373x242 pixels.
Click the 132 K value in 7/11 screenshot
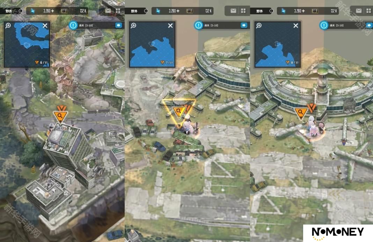209,11
